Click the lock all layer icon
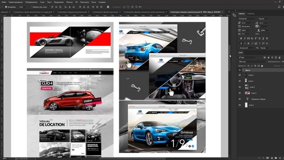This screenshot has height=160, width=284. [262, 66]
